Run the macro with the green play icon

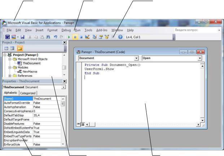69,37
